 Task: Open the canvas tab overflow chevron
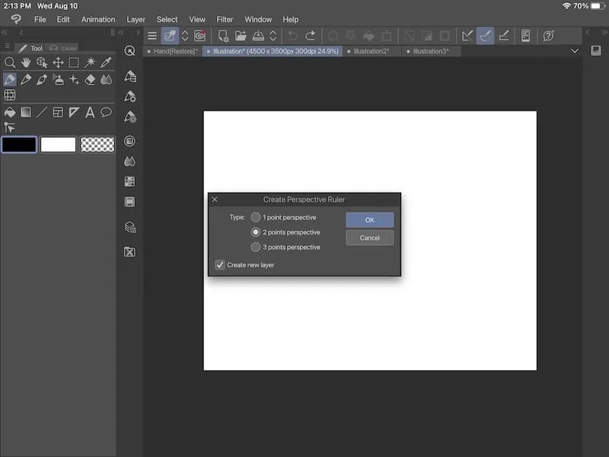[576, 51]
